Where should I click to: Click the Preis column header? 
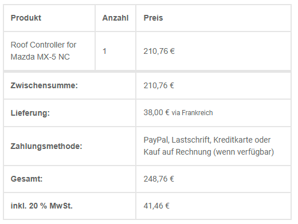coord(153,18)
